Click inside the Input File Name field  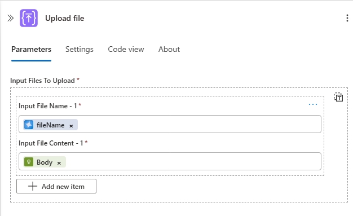pyautogui.click(x=170, y=124)
